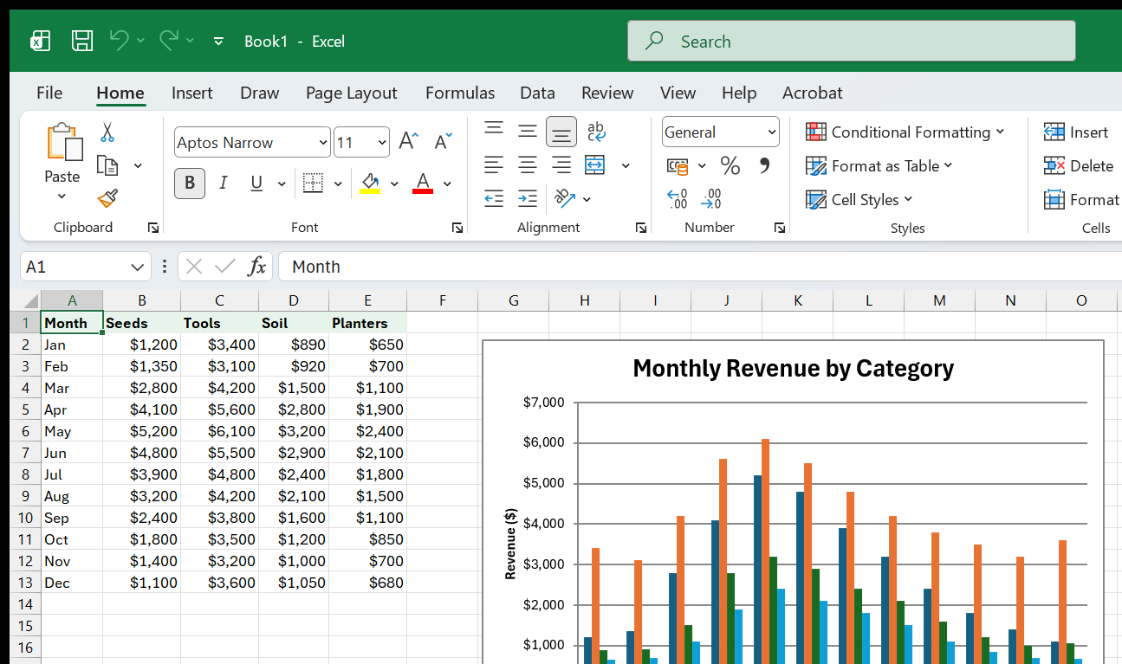The image size is (1122, 664).
Task: Click Format as Table button
Action: pyautogui.click(x=879, y=165)
